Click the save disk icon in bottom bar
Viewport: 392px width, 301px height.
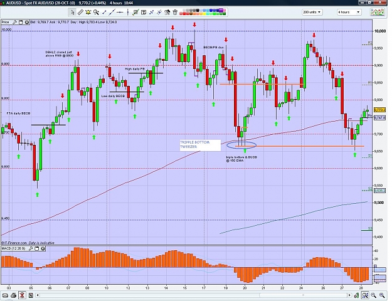click(x=31, y=295)
